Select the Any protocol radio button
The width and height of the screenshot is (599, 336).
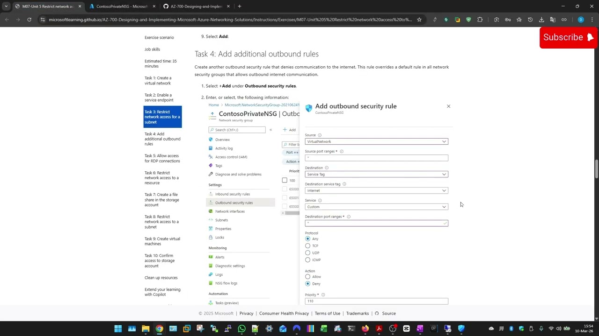(307, 239)
